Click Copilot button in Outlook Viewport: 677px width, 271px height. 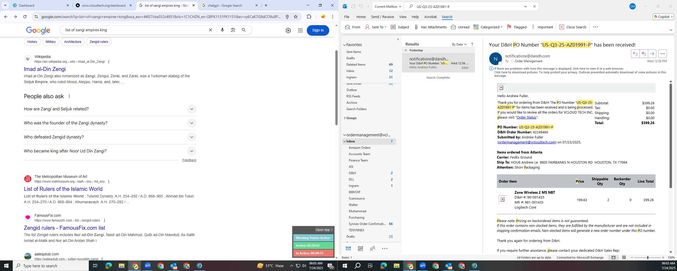coord(663,17)
